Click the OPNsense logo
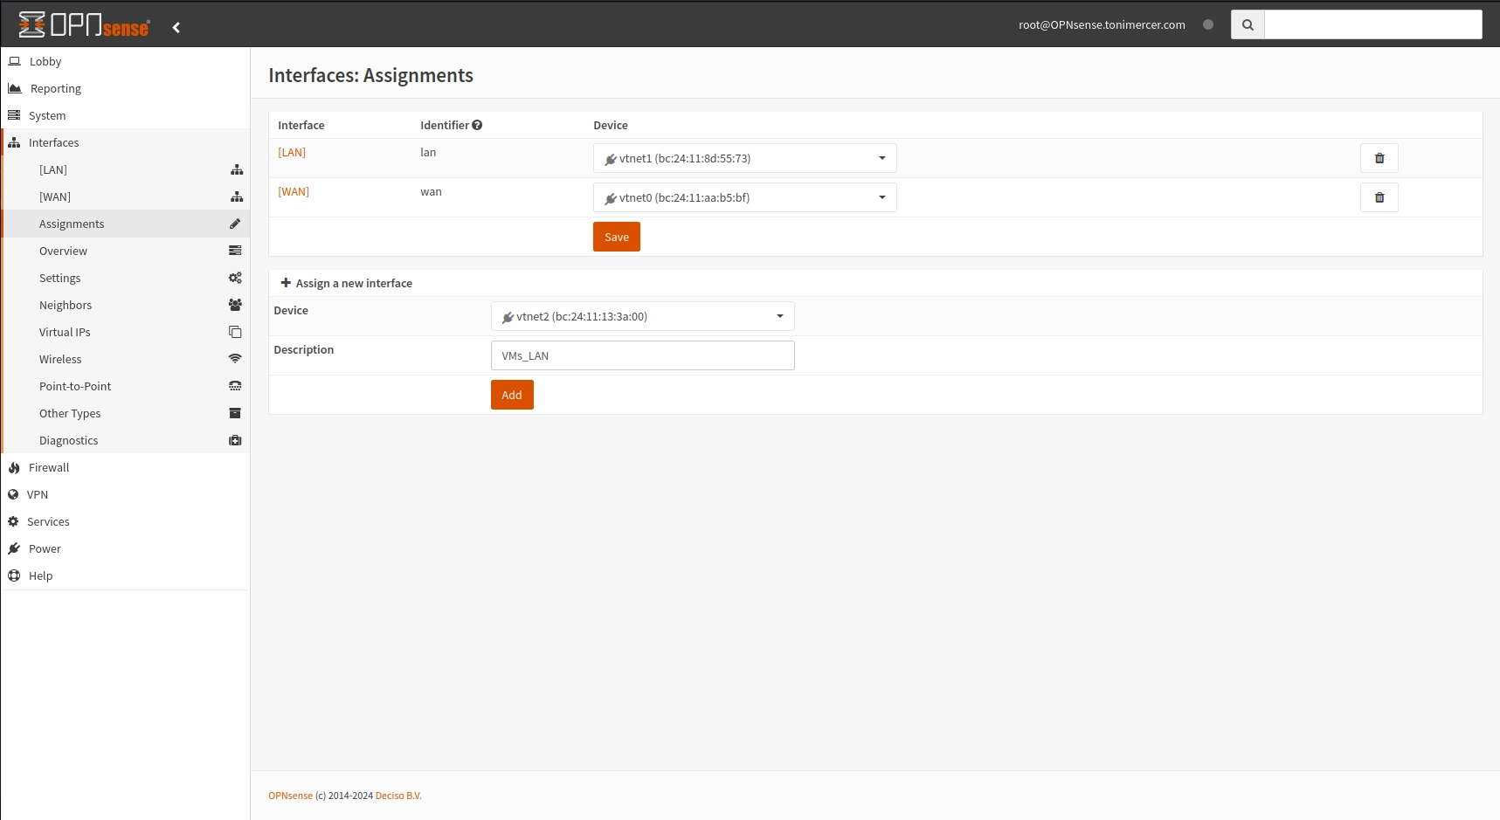 [x=84, y=24]
